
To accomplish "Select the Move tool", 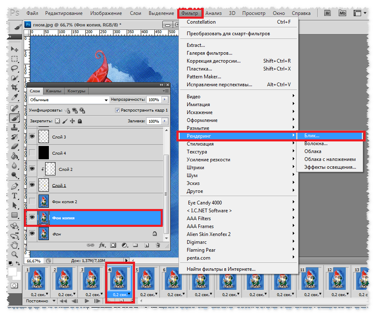I will tap(14, 49).
